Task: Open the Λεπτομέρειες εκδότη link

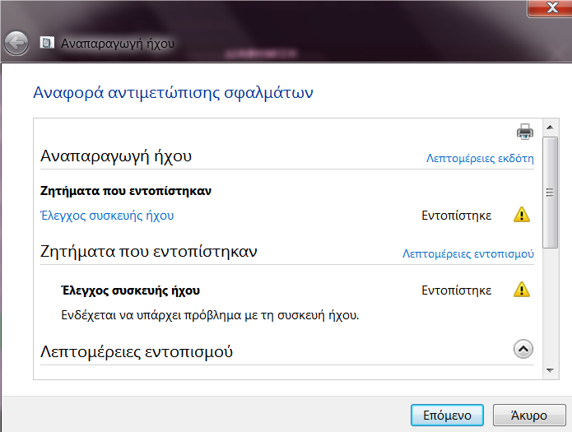Action: (480, 159)
